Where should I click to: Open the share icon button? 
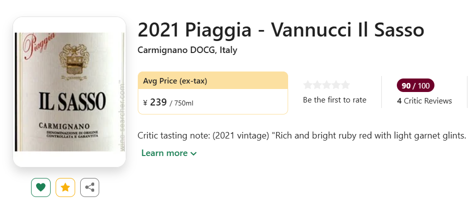tap(90, 187)
